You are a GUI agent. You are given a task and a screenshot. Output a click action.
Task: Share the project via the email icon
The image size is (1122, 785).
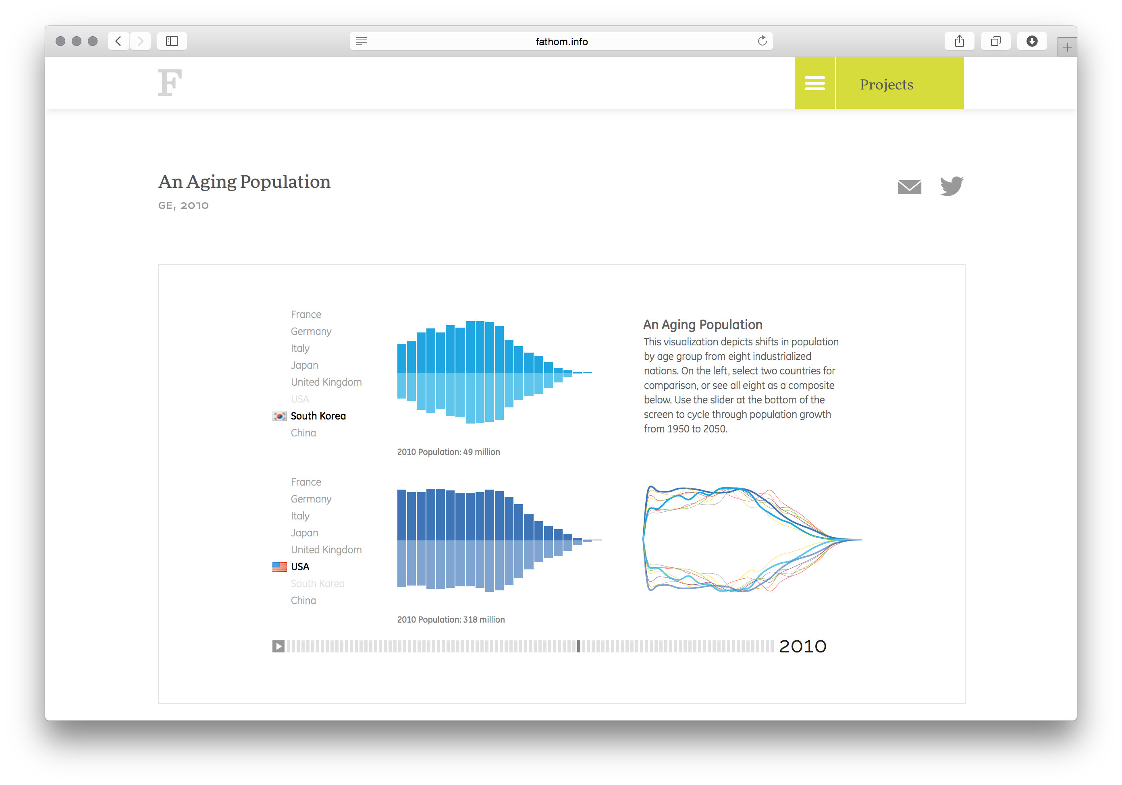click(x=910, y=187)
